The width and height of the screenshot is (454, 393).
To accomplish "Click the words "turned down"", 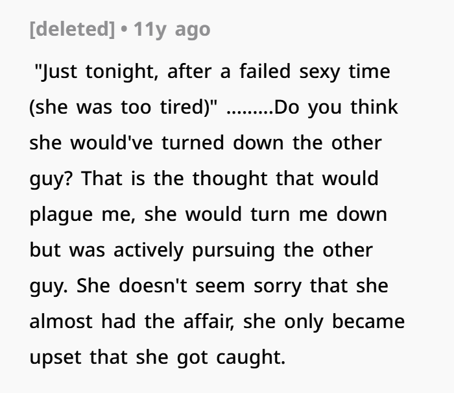I will 226,142.
